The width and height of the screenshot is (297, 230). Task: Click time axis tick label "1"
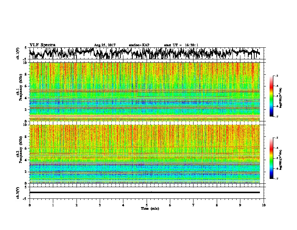click(53, 205)
